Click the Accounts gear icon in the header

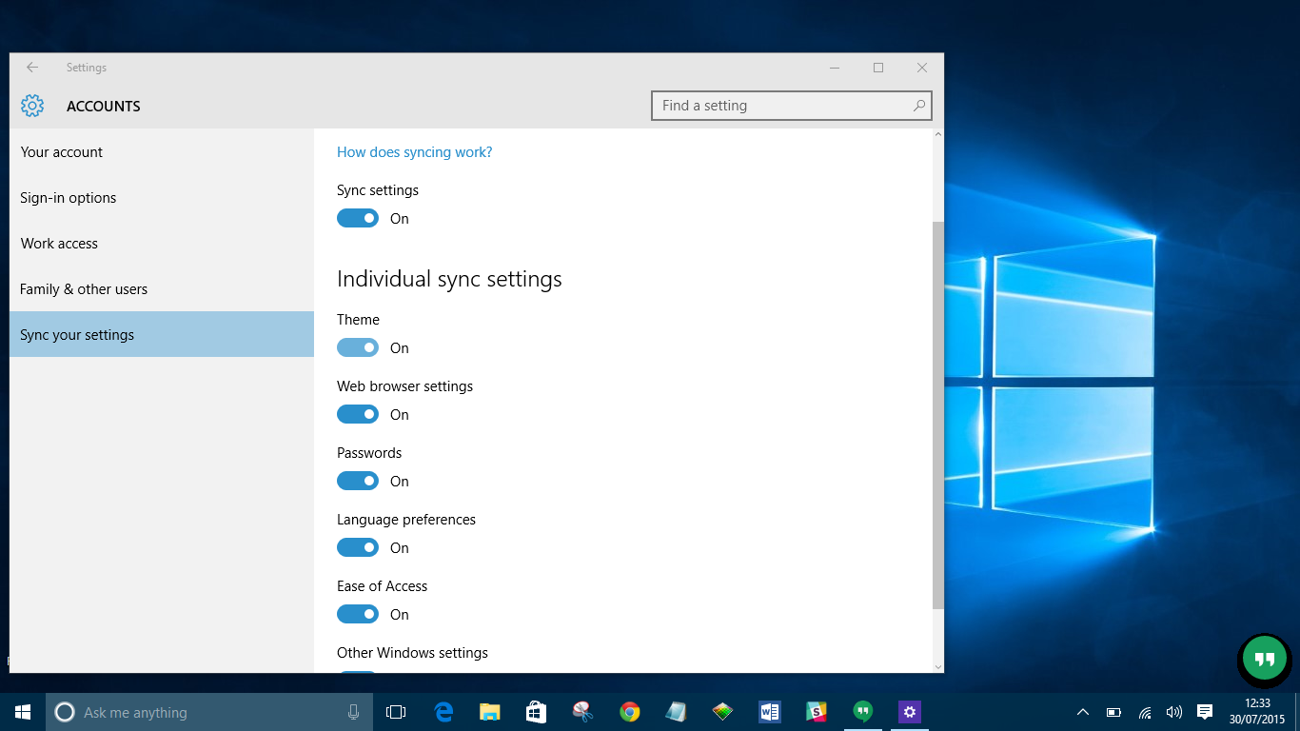[x=32, y=106]
